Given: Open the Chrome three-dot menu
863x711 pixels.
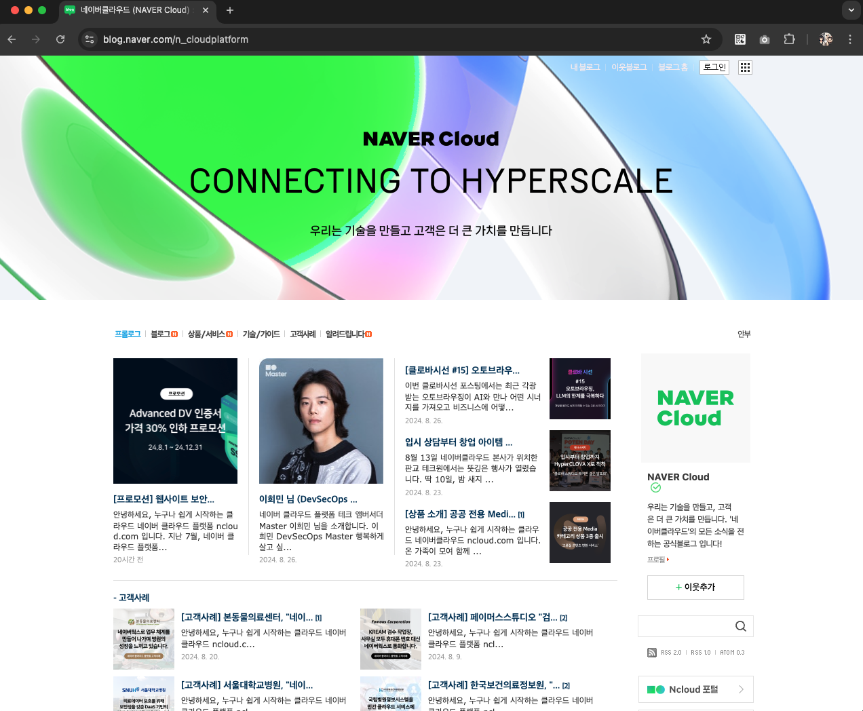Looking at the screenshot, I should 850,39.
